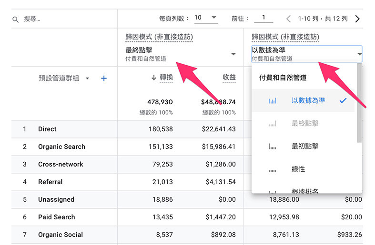Click the 前往 page number field

point(264,18)
